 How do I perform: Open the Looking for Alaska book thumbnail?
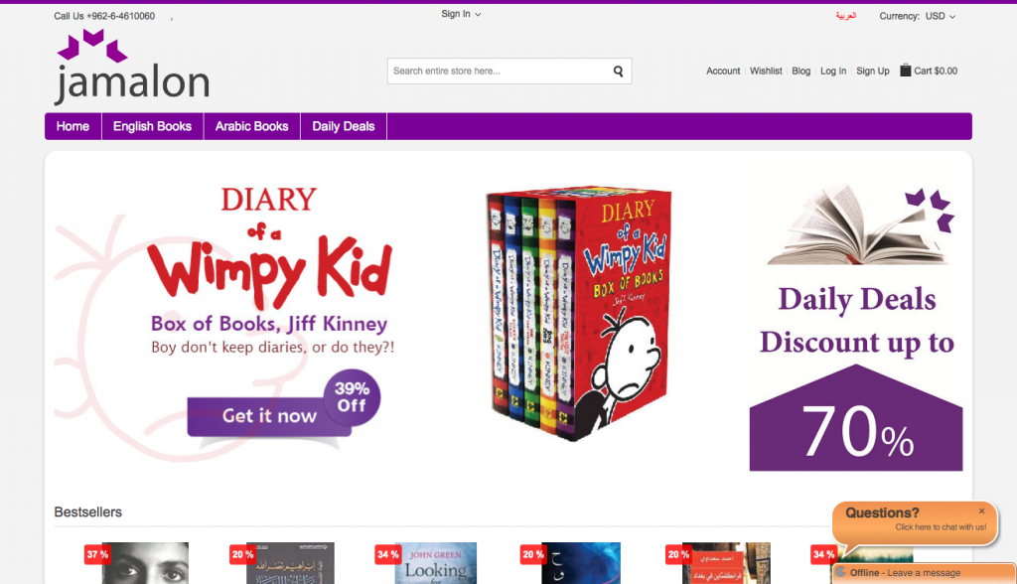(x=435, y=562)
